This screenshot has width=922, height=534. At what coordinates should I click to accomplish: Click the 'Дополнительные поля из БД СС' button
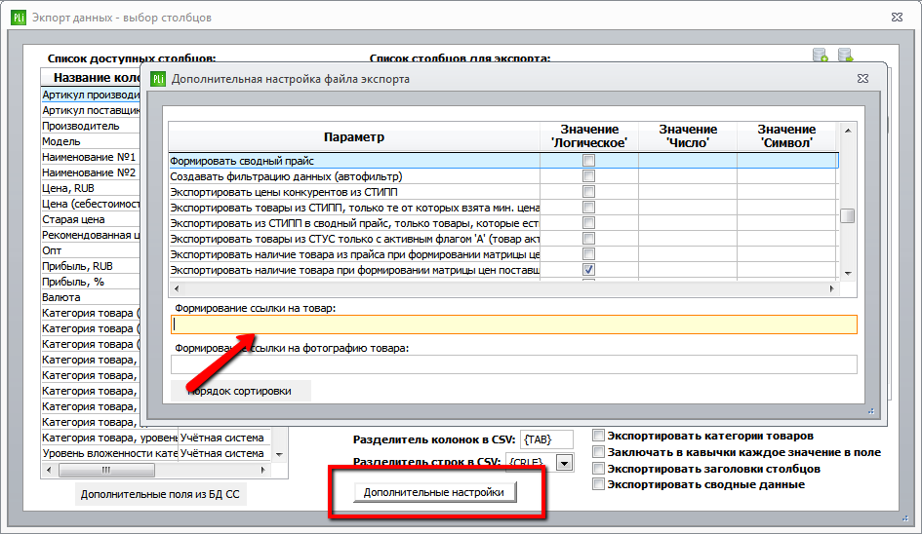160,494
